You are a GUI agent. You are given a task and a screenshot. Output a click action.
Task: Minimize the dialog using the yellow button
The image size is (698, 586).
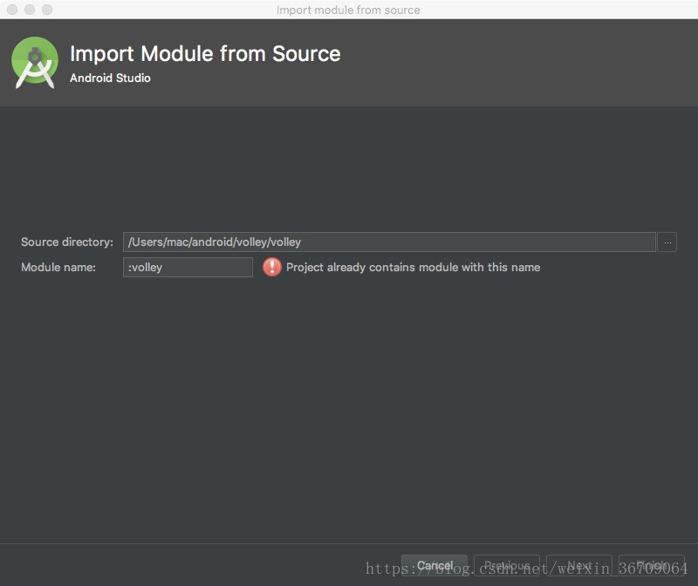(x=30, y=10)
